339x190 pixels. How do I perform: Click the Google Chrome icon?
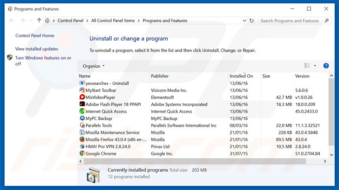(x=82, y=153)
